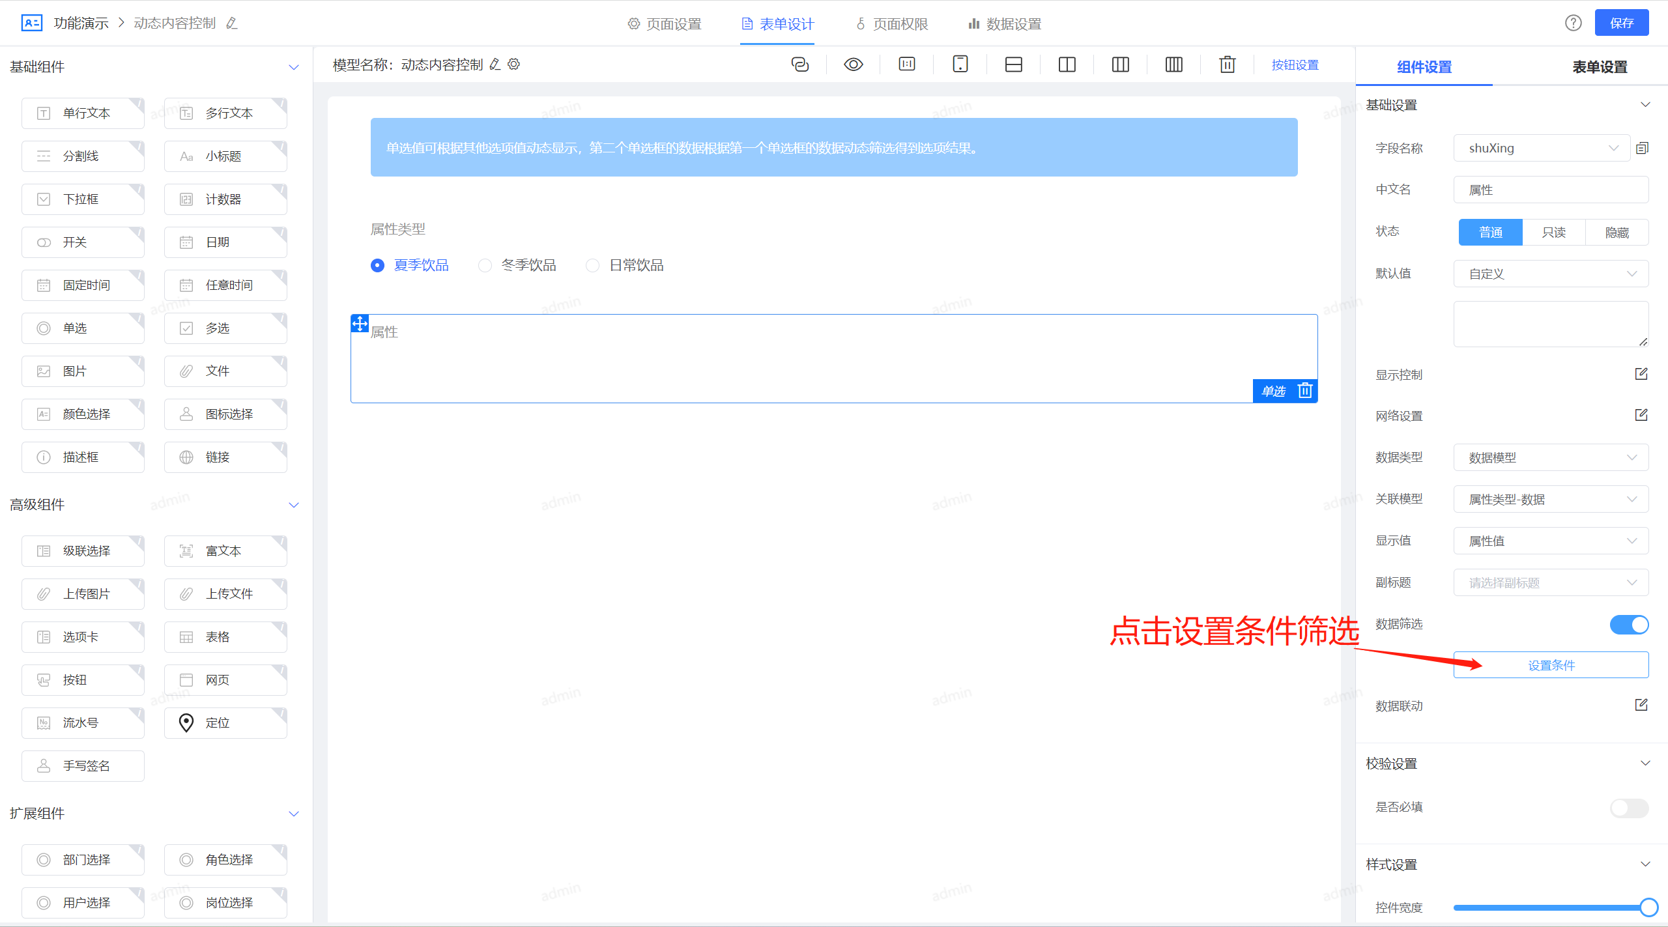1668x927 pixels.
Task: Click the trash delete icon in toolbar
Action: pos(1227,64)
